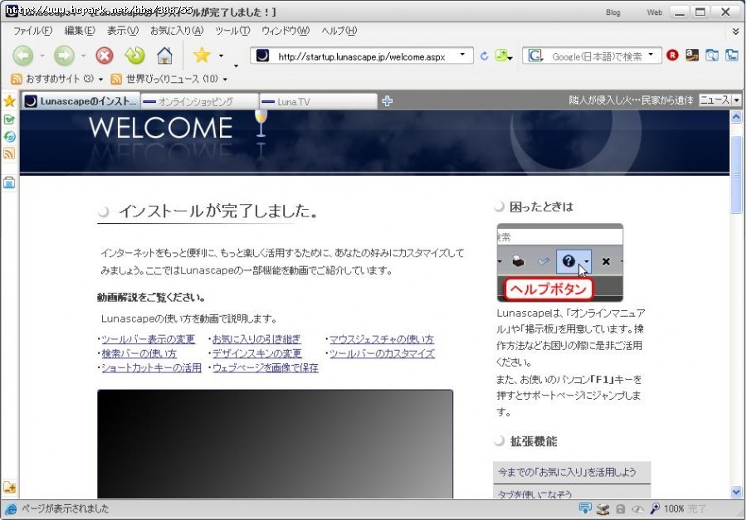747x520 pixels.
Task: Open Favorites star in left sidebar
Action: point(9,101)
